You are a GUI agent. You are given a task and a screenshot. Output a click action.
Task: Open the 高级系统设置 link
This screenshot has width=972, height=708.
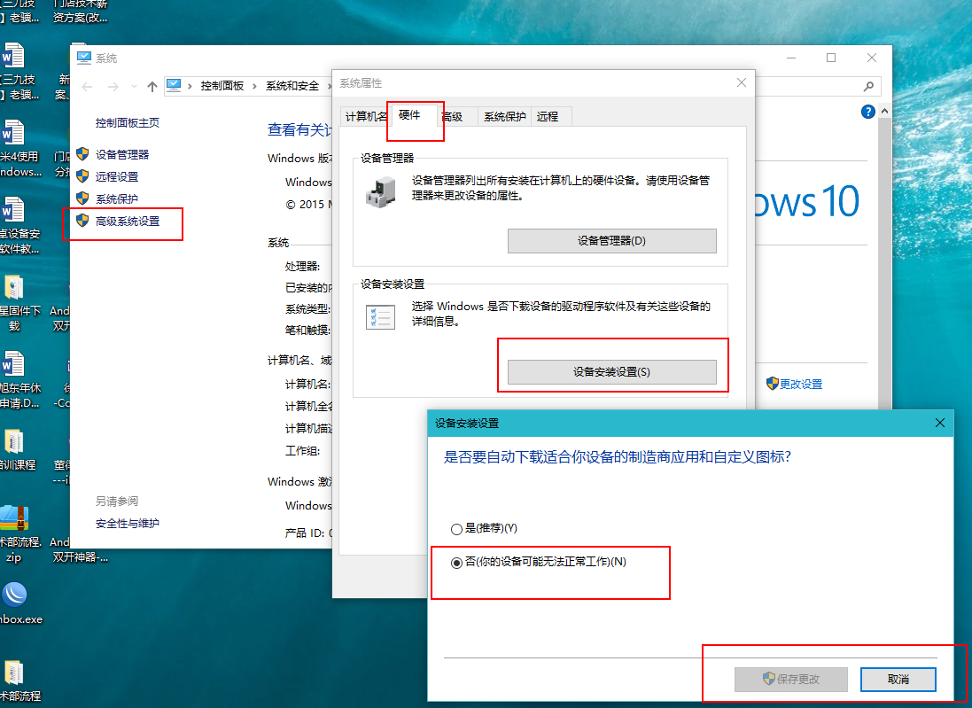(x=128, y=221)
